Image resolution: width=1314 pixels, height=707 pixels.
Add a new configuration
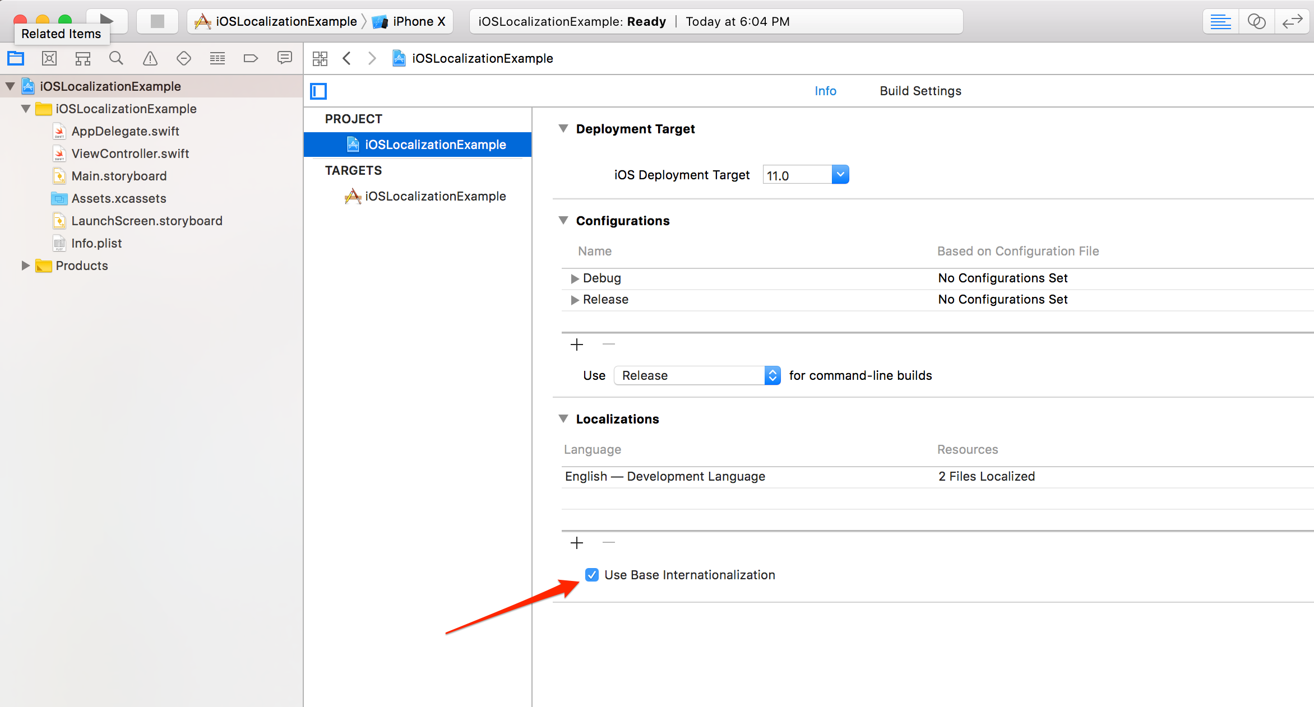(577, 345)
